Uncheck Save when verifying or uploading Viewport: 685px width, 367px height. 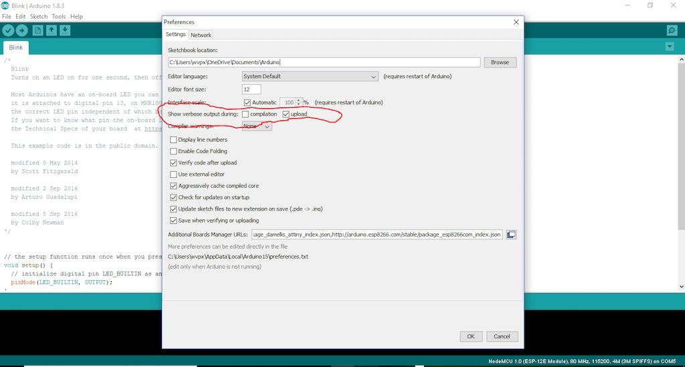173,221
